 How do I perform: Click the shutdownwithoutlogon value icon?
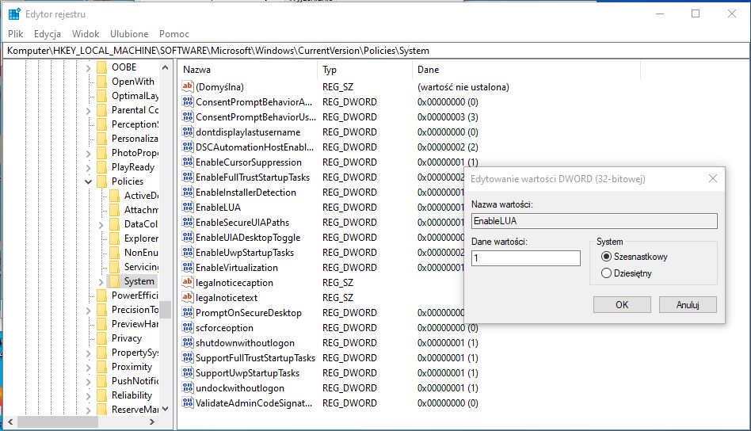tap(188, 343)
